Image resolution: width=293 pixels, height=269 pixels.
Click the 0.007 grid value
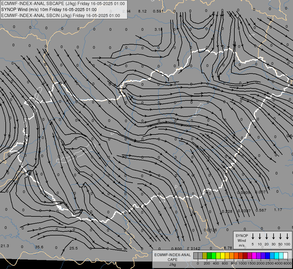click(260, 192)
